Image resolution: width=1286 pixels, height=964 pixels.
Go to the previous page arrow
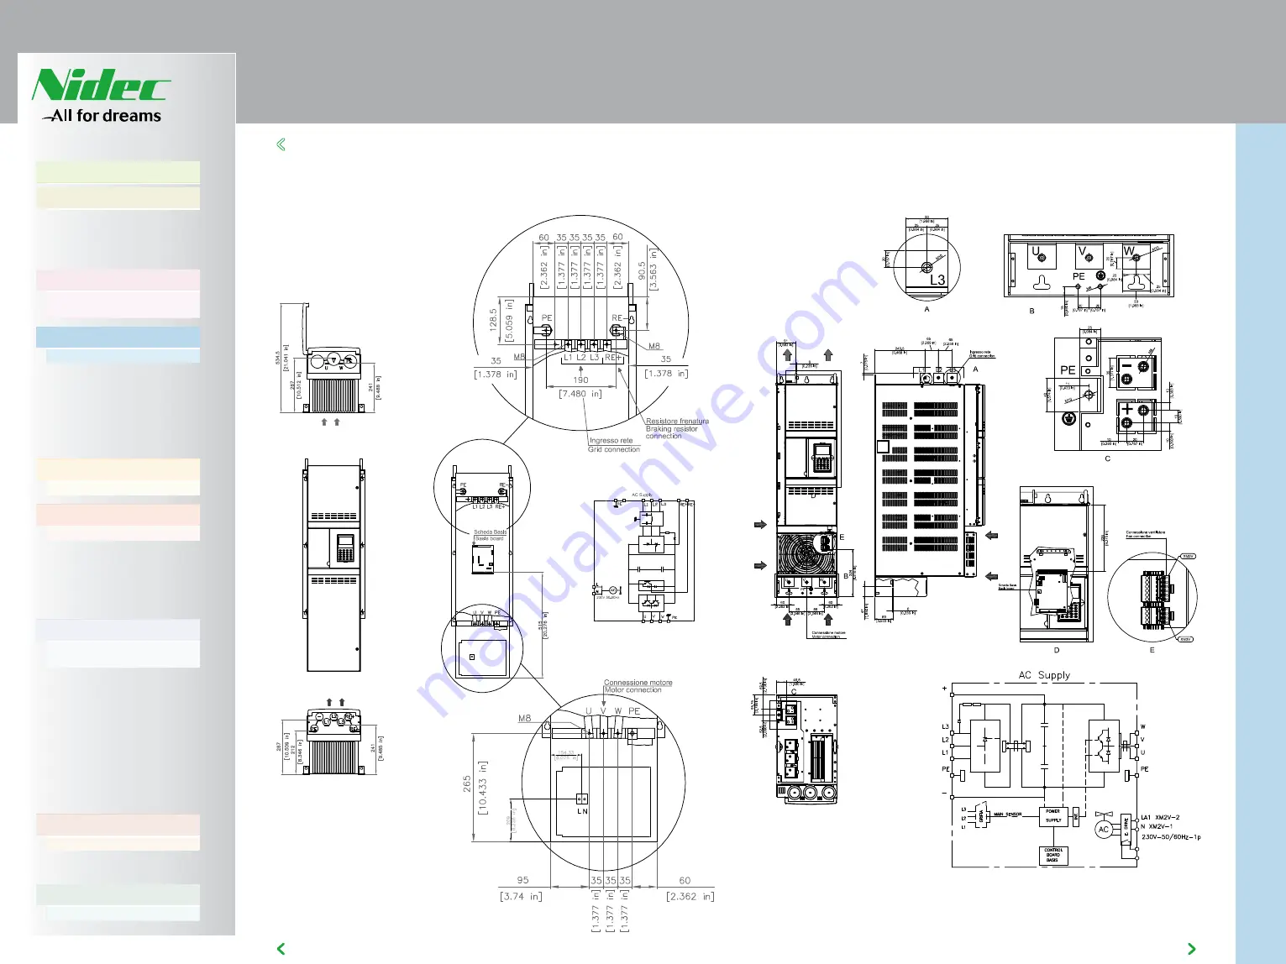(281, 949)
